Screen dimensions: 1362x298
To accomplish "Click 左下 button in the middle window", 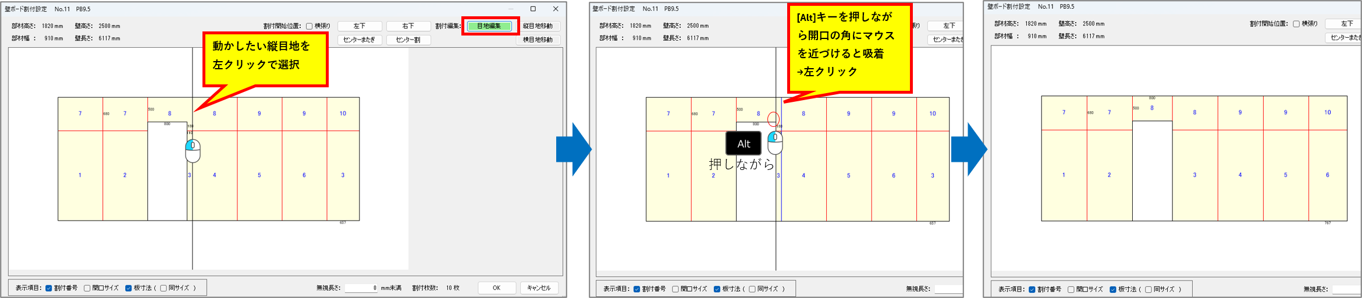I will [x=945, y=26].
